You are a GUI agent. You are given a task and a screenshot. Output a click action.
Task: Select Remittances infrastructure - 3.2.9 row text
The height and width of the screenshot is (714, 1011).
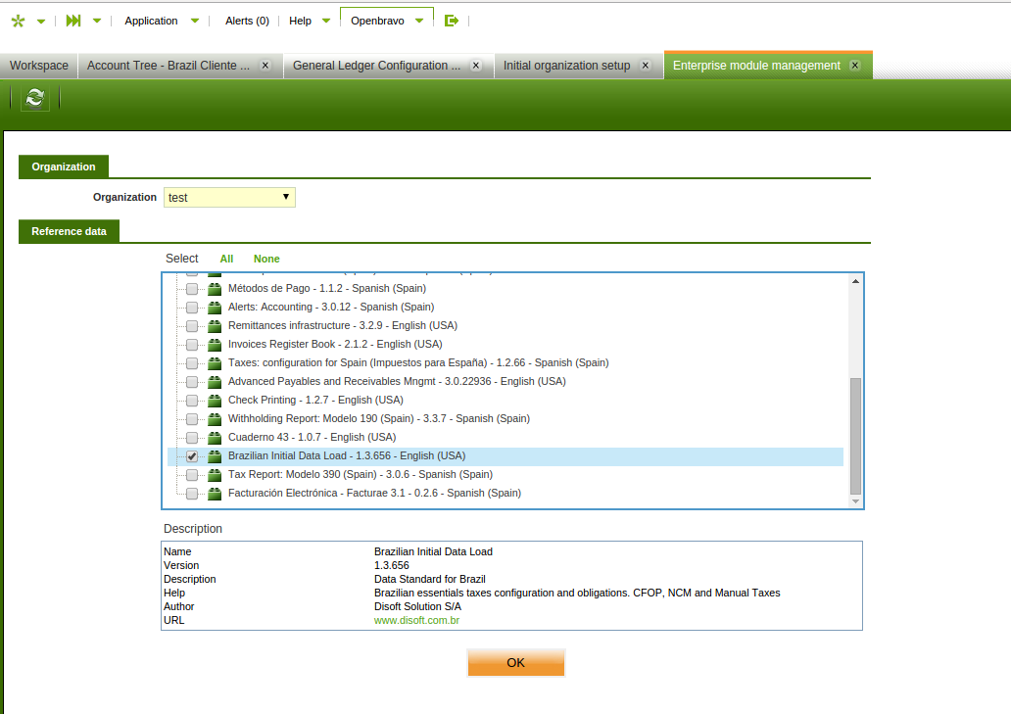pyautogui.click(x=343, y=326)
